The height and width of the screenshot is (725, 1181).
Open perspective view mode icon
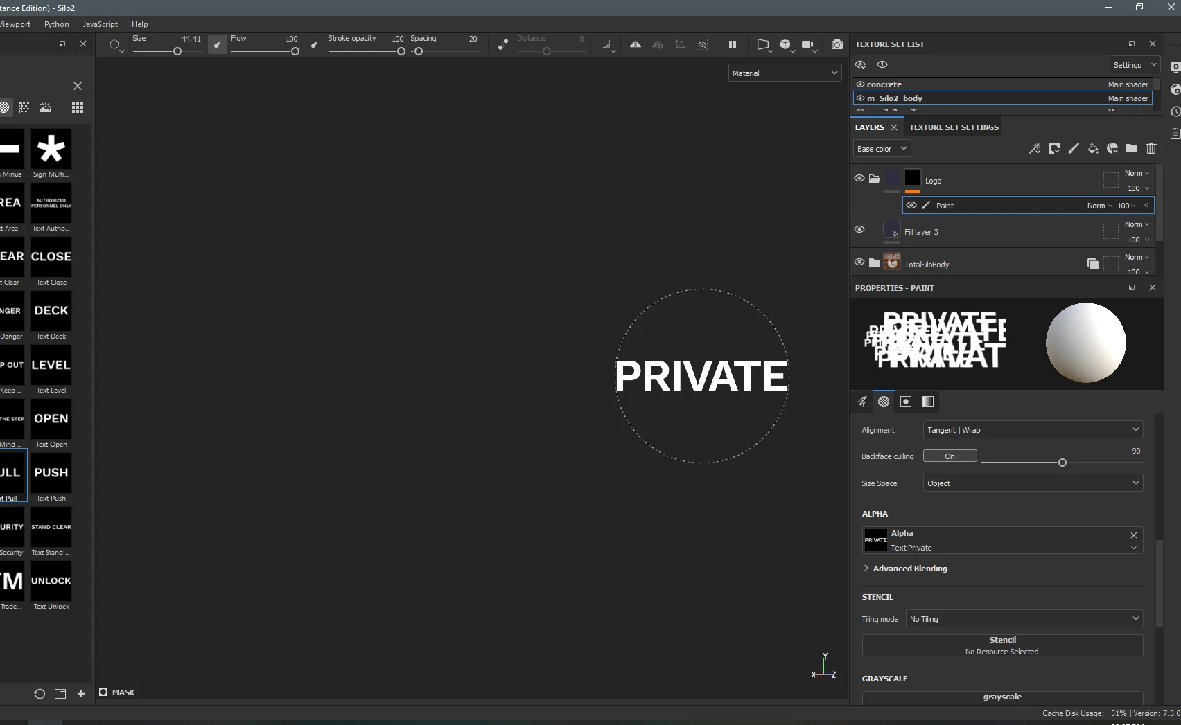click(x=763, y=44)
